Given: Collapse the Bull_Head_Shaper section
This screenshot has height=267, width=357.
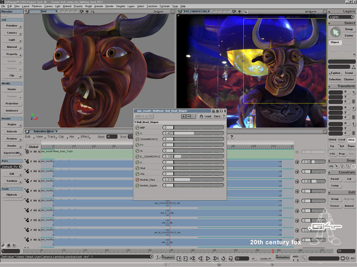Looking at the screenshot, I should 135,122.
